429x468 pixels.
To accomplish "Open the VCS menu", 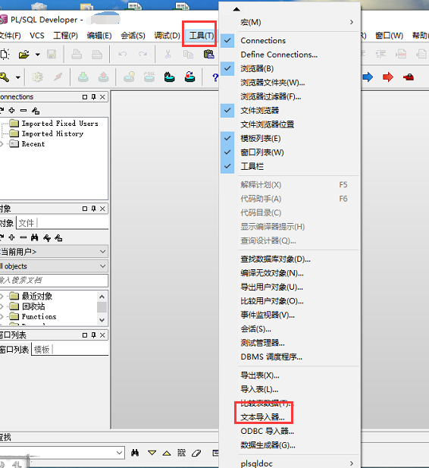I will point(37,36).
